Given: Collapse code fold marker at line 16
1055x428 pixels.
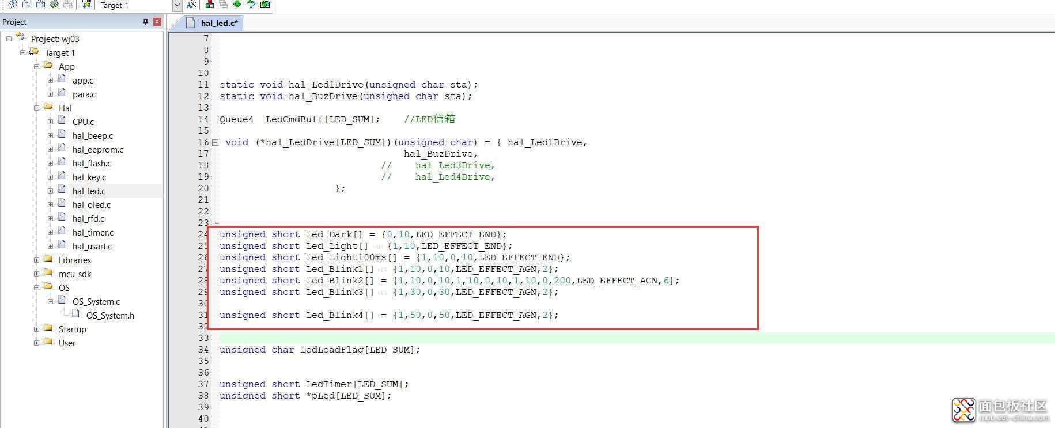Looking at the screenshot, I should [x=215, y=142].
